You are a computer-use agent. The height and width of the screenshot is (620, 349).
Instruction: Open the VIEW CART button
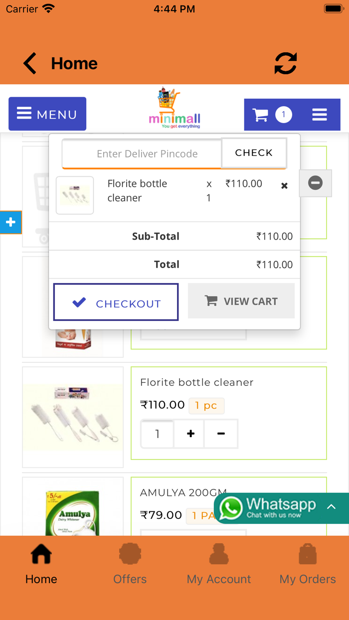point(241,301)
